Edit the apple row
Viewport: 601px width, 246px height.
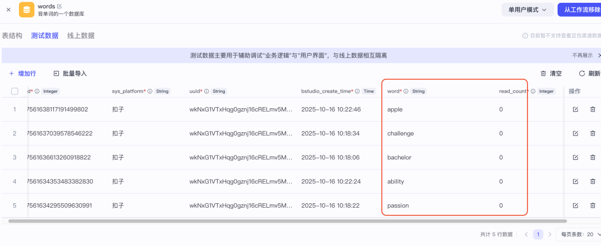[x=575, y=109]
